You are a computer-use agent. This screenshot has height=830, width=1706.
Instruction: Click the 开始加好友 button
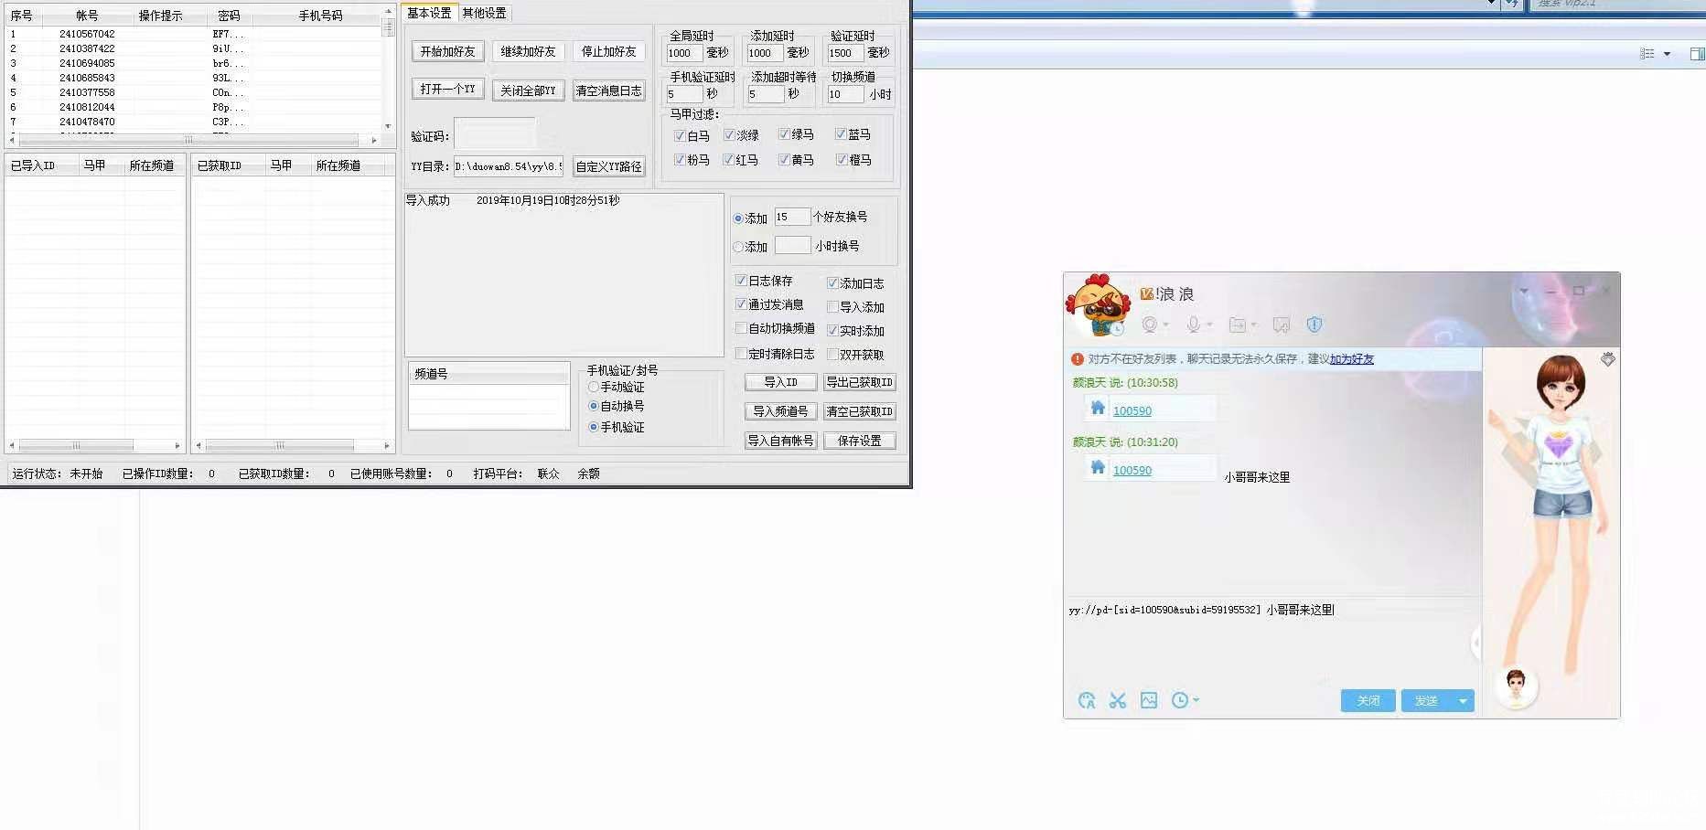[x=448, y=52]
